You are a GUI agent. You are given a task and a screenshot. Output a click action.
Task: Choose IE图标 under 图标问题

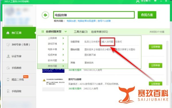(132, 49)
